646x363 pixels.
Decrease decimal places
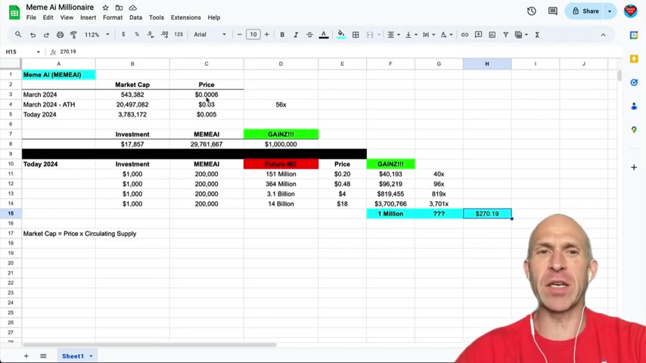point(151,35)
